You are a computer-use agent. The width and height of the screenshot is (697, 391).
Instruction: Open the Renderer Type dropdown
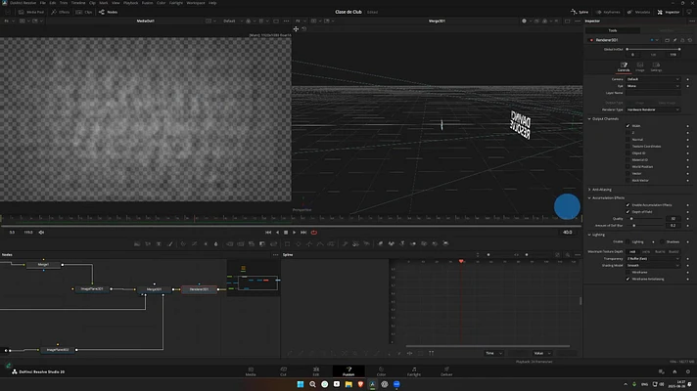click(654, 109)
